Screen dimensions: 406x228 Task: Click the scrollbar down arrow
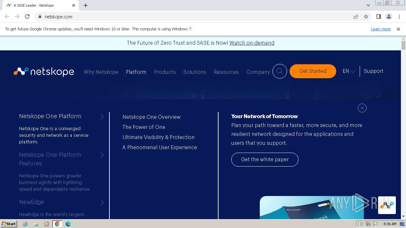pos(403,217)
